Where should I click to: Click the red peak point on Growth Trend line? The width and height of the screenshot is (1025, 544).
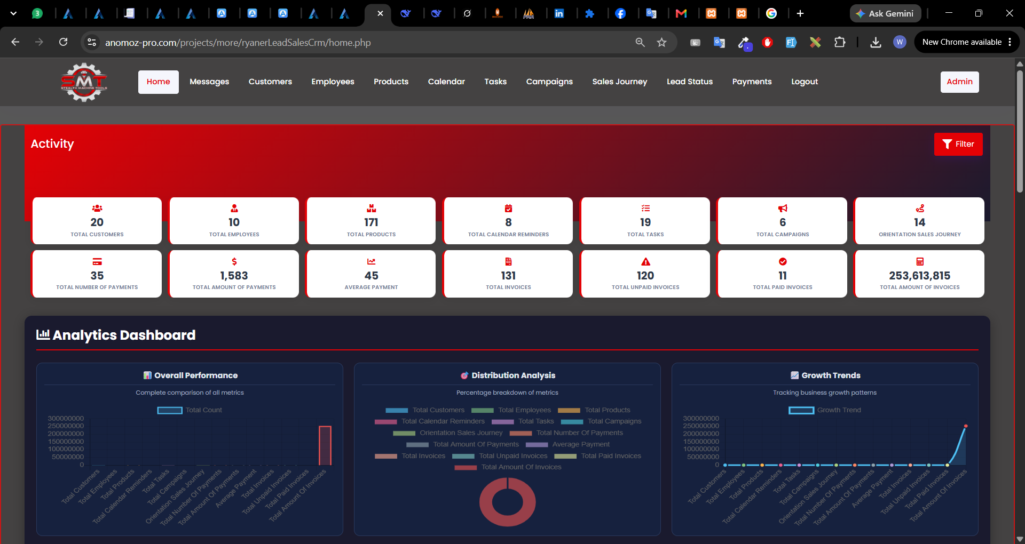pyautogui.click(x=966, y=426)
